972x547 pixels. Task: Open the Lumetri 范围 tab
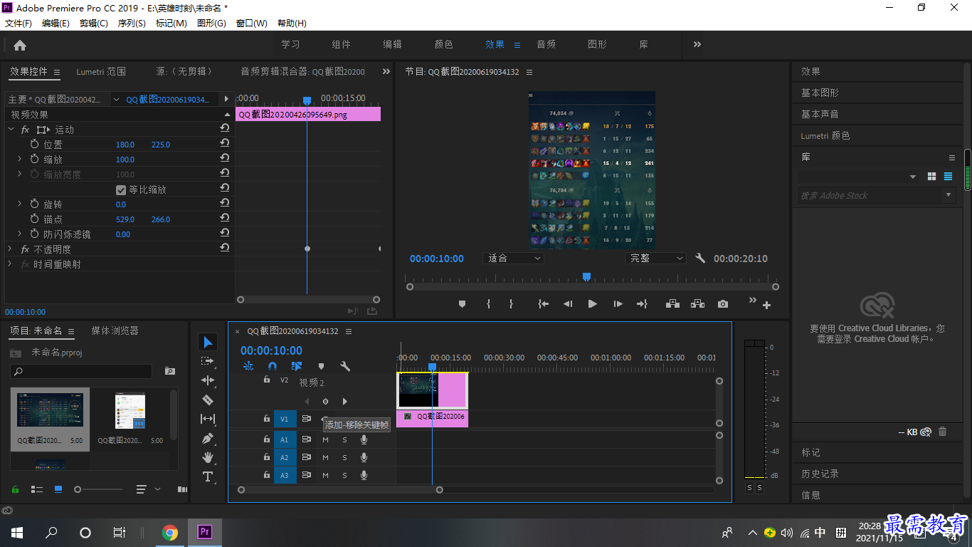coord(101,71)
